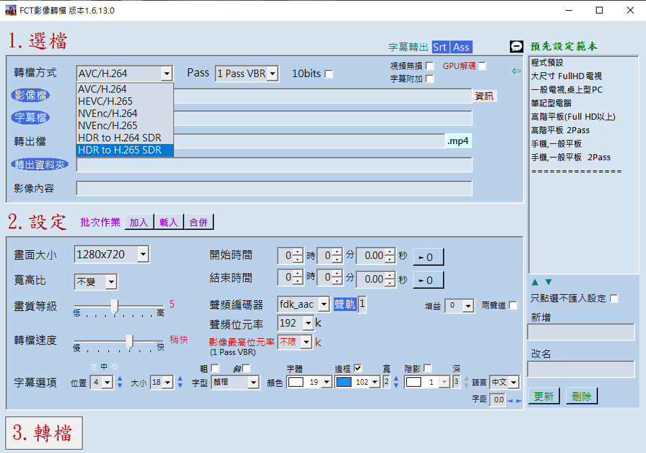This screenshot has width=646, height=453.
Task: Select 筆記型電腦 preset in list
Action: click(551, 103)
